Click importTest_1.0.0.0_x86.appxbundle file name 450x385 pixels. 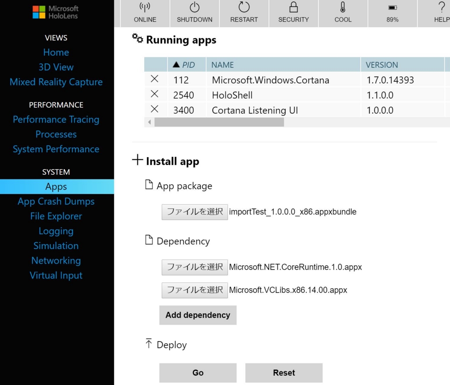pos(293,212)
